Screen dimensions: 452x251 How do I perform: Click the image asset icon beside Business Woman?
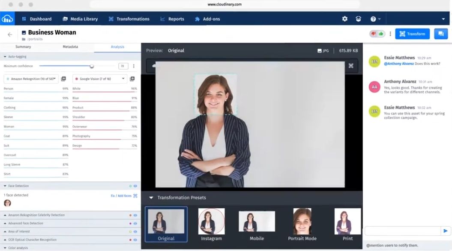24,33
